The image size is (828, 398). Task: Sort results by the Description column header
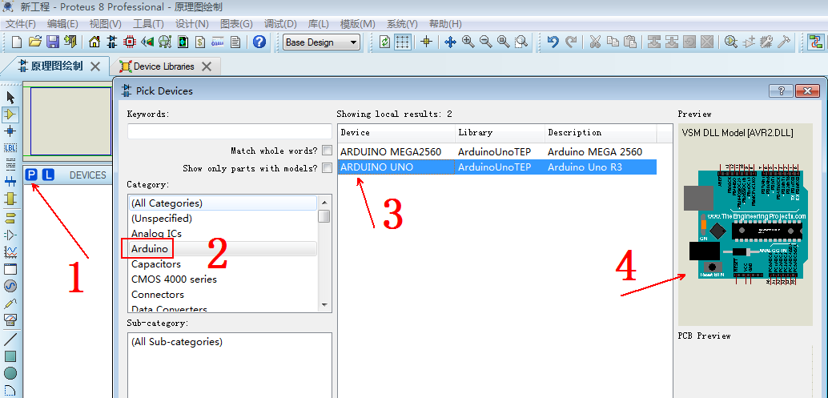coord(601,132)
